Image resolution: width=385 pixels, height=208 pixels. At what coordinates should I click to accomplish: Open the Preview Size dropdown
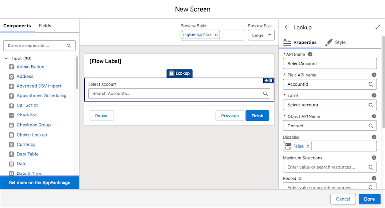[261, 35]
